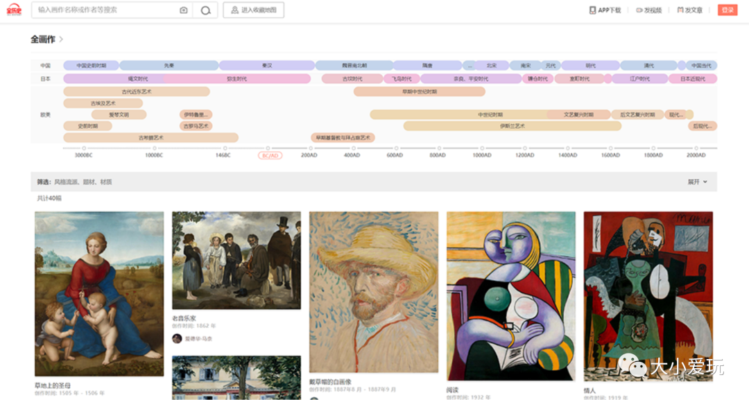Open APP下载 phone icon link
This screenshot has height=400, width=749.
tap(593, 10)
